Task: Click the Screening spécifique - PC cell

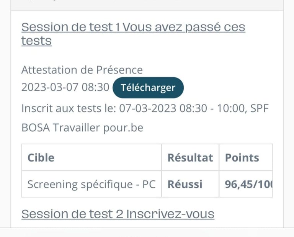Action: [x=91, y=184]
